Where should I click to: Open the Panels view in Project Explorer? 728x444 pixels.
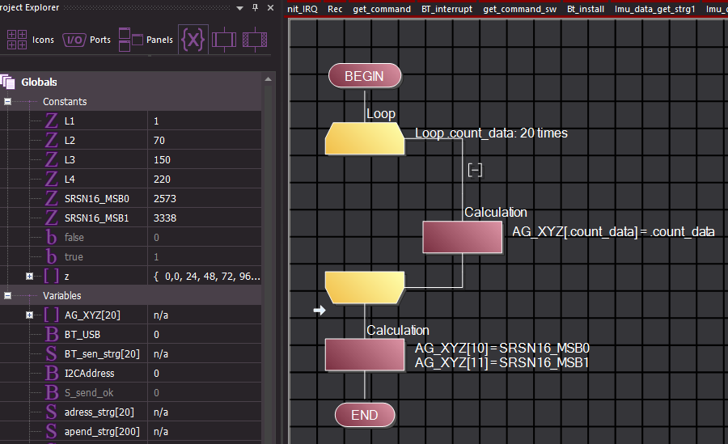click(146, 40)
